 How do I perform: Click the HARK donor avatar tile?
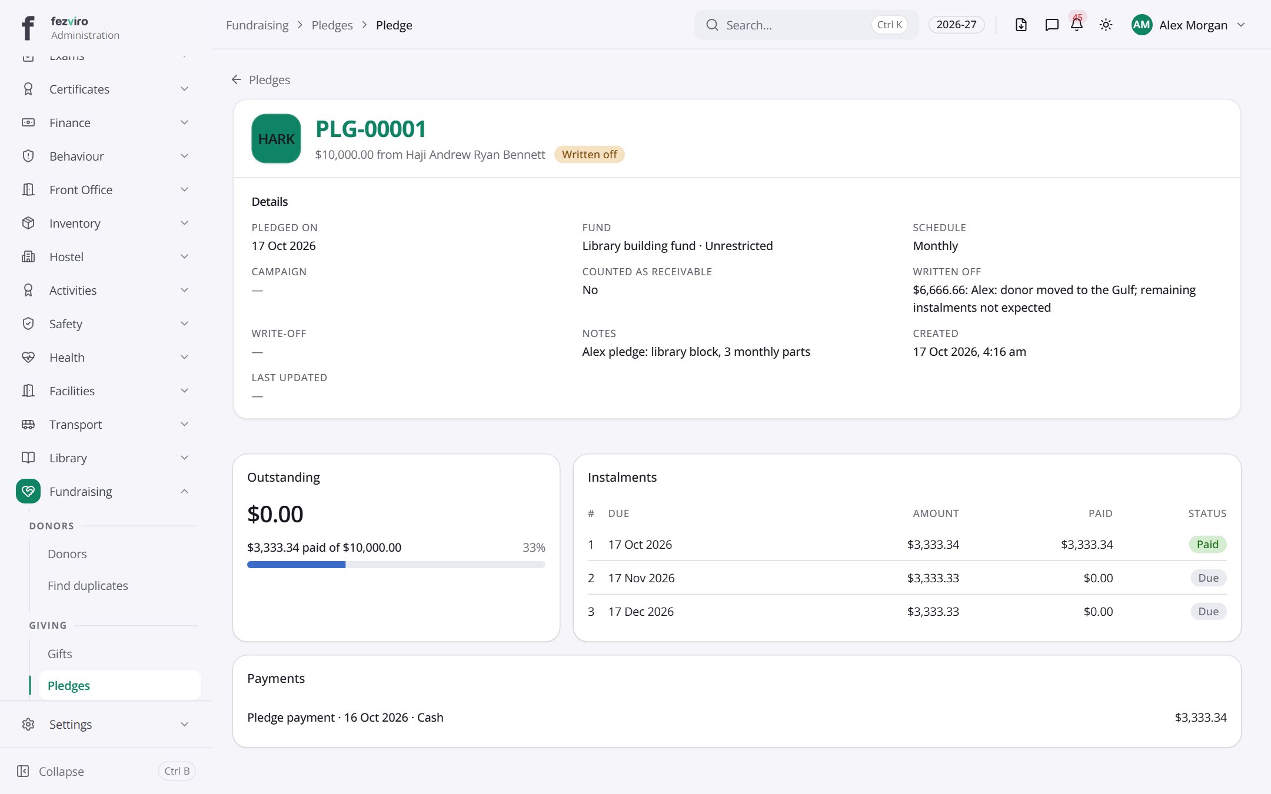(276, 139)
